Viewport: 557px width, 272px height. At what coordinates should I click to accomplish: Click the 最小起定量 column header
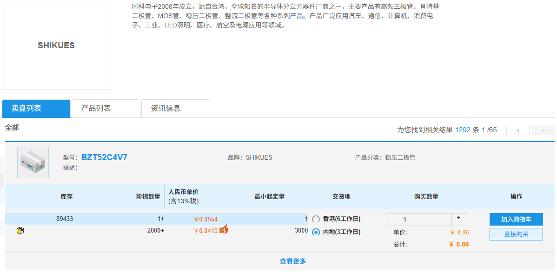pos(270,196)
